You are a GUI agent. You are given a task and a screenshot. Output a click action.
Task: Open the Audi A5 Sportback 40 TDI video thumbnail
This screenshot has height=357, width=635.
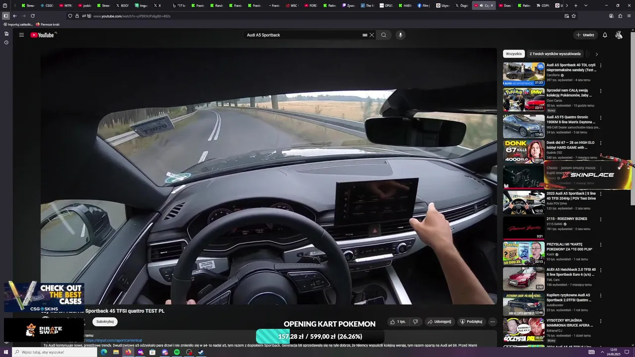click(523, 74)
